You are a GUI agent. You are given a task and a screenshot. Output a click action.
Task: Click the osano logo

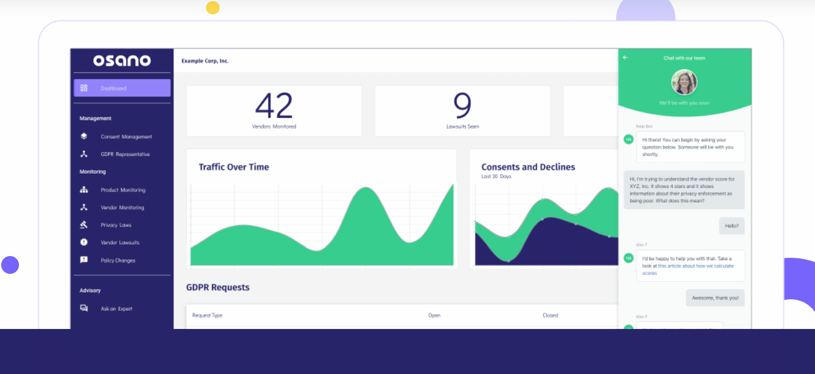click(122, 60)
